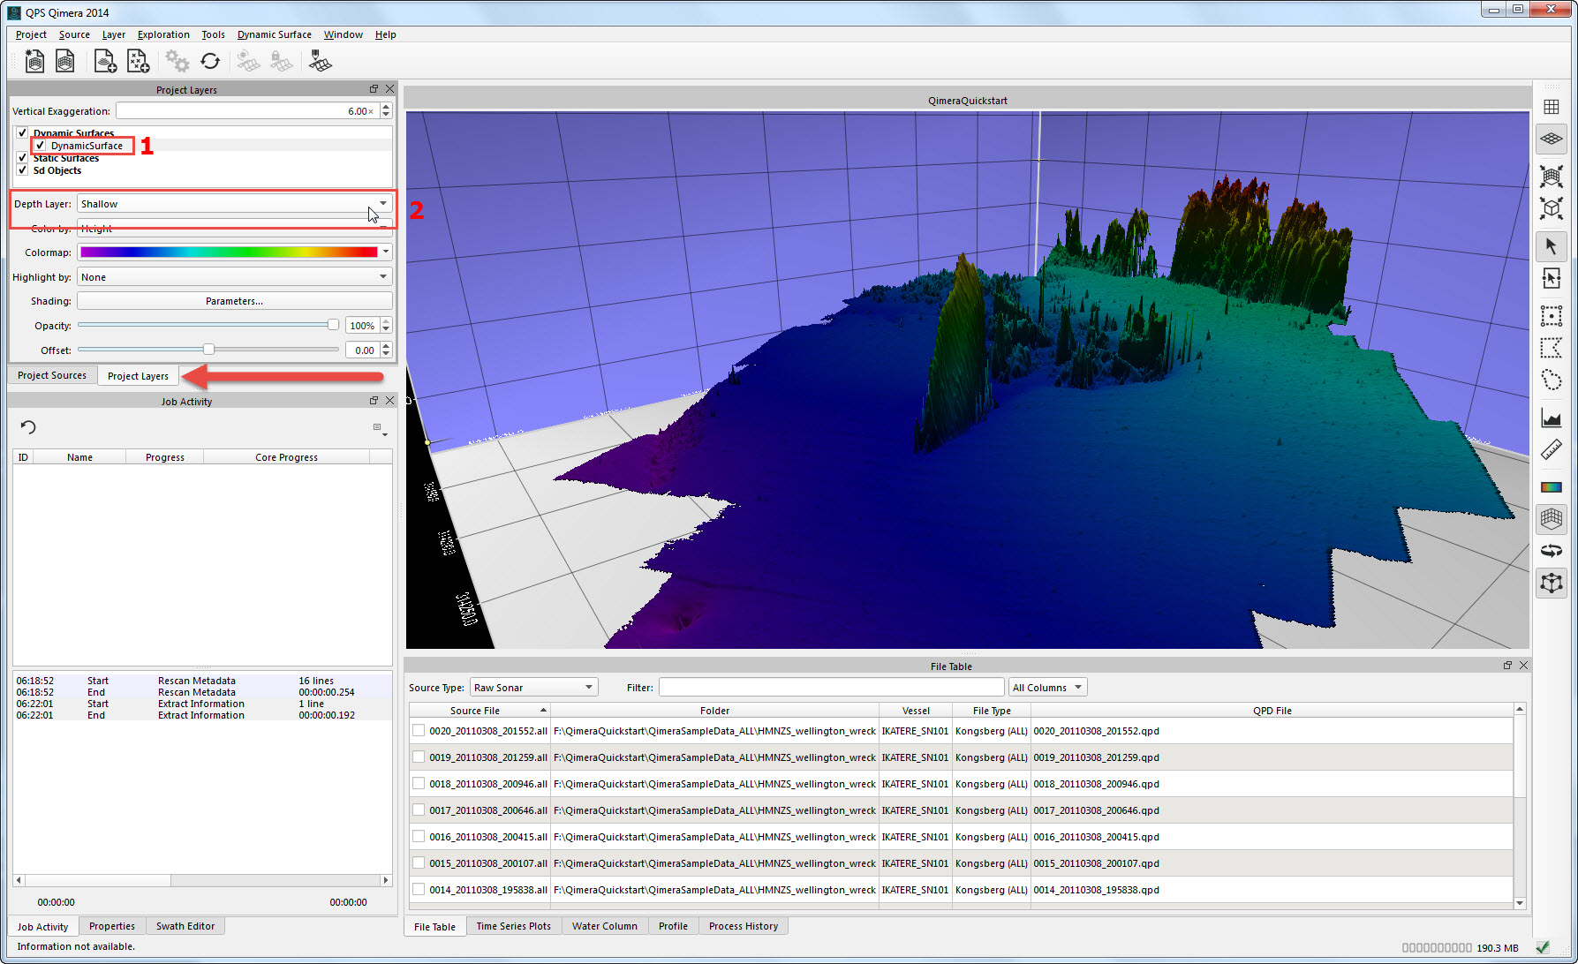Image resolution: width=1578 pixels, height=964 pixels.
Task: Uncheck the DynamicSurface layer checkbox
Action: (x=40, y=146)
